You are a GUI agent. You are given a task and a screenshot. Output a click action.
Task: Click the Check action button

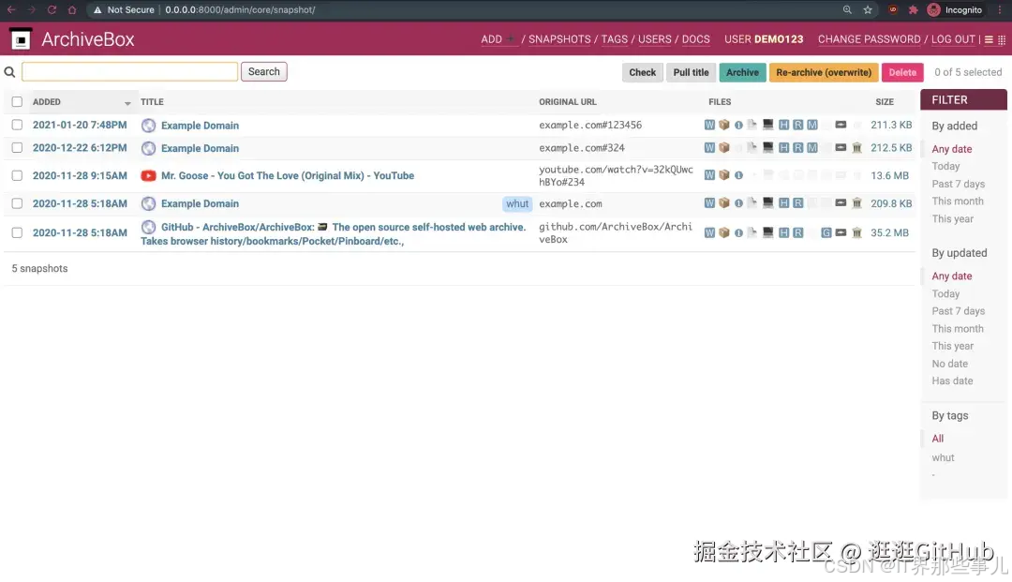click(642, 72)
